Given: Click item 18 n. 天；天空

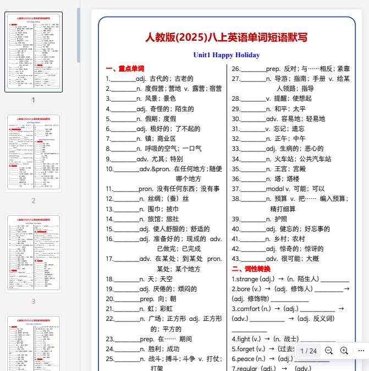Looking at the screenshot, I should [139, 279].
